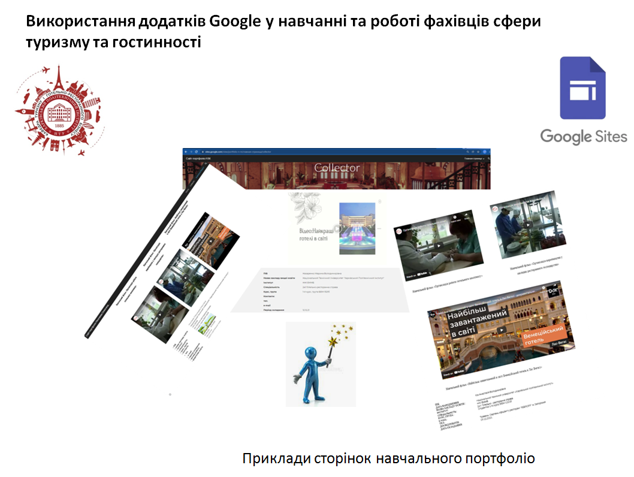This screenshot has height=477, width=634.
Task: Click the slide title about Використання додатків Google
Action: 283,31
